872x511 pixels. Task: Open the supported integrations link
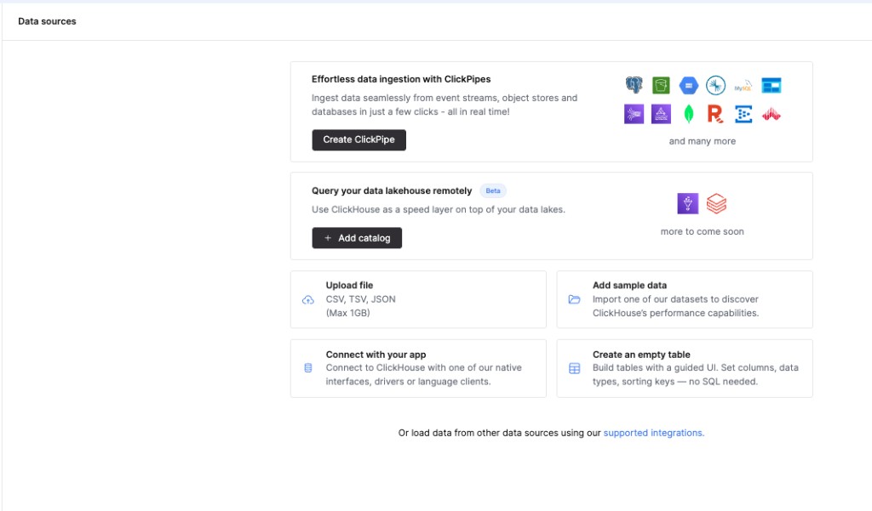[652, 432]
